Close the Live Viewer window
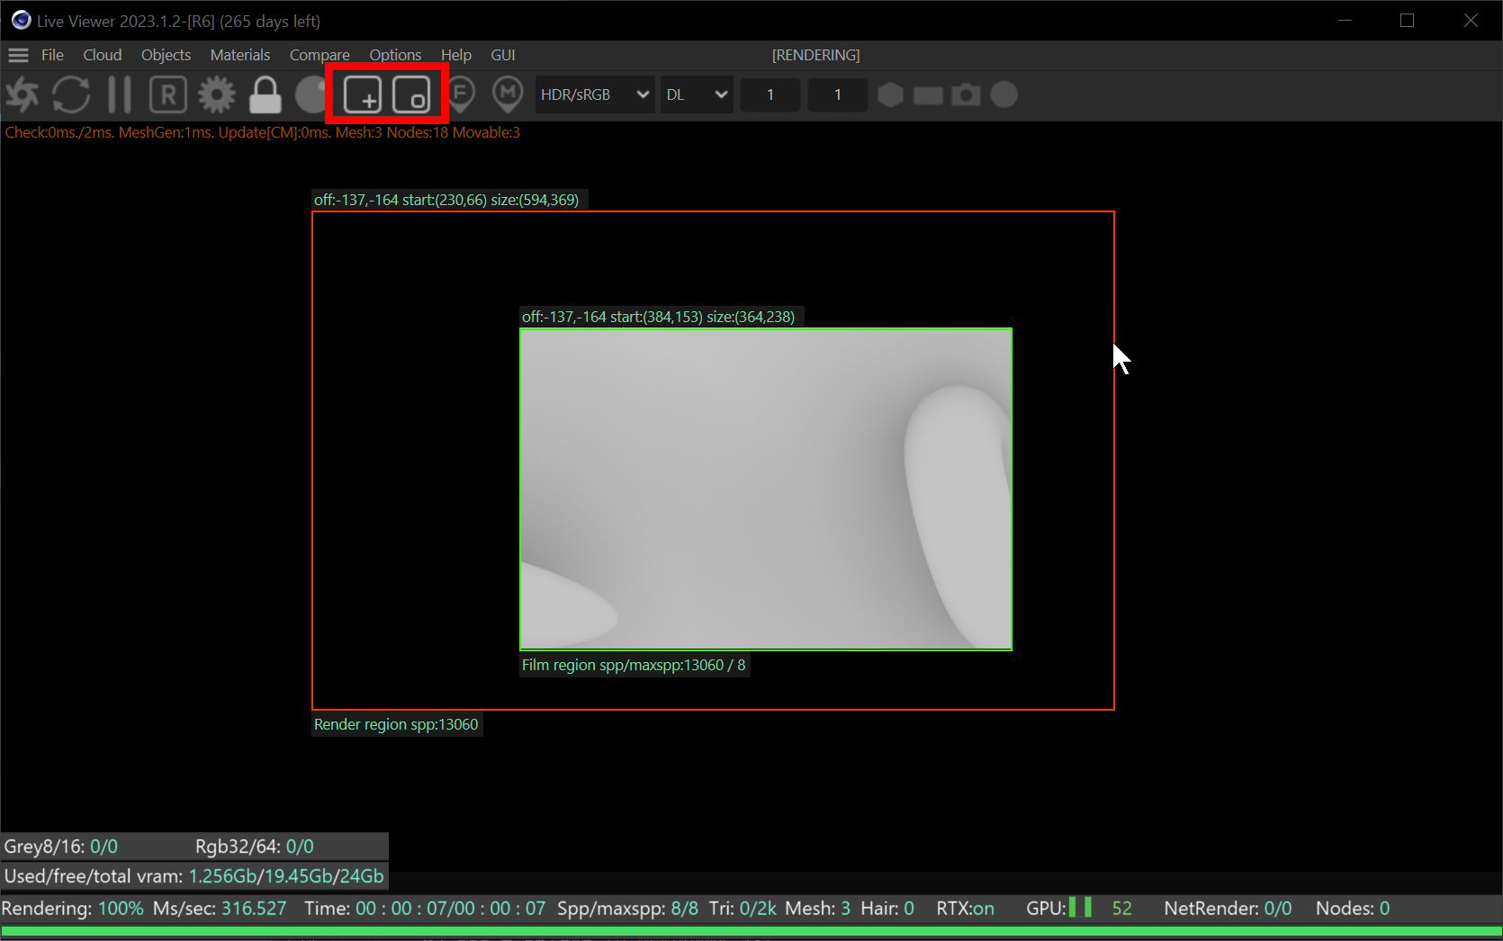The width and height of the screenshot is (1503, 941). pyautogui.click(x=1471, y=20)
